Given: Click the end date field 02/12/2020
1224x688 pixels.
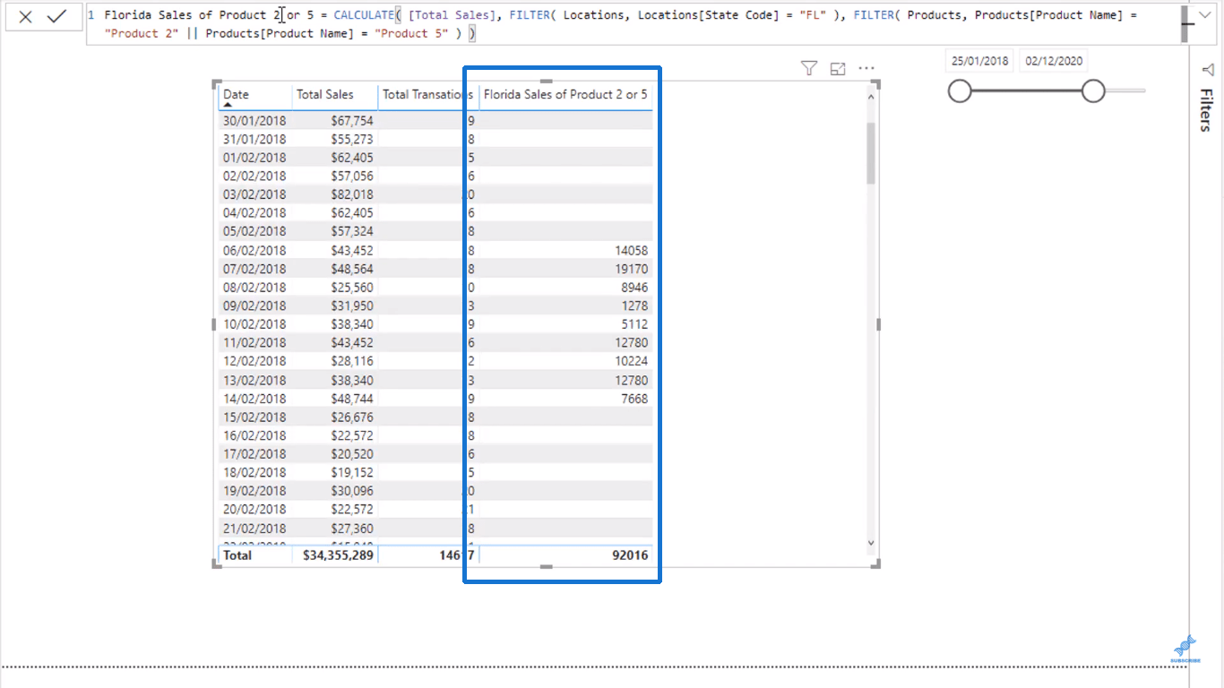Looking at the screenshot, I should pos(1055,61).
